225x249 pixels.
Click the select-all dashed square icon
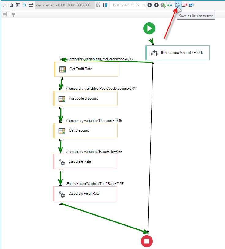(x=5, y=14)
